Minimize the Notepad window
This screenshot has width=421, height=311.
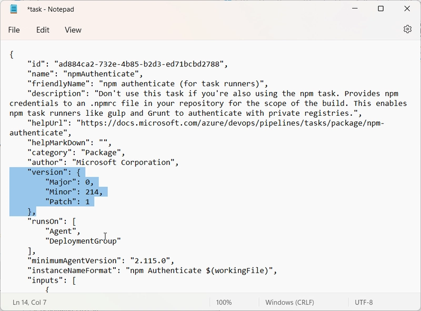(355, 8)
